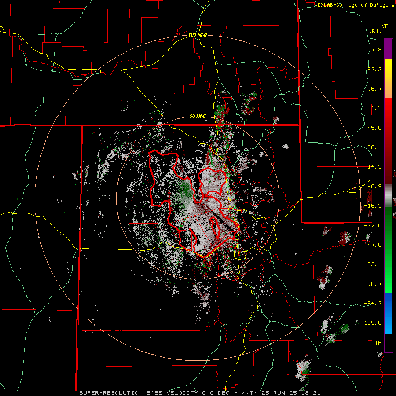Screen dimensions: 396x396
Task: Click the [KT] units label
Action: pos(375,30)
